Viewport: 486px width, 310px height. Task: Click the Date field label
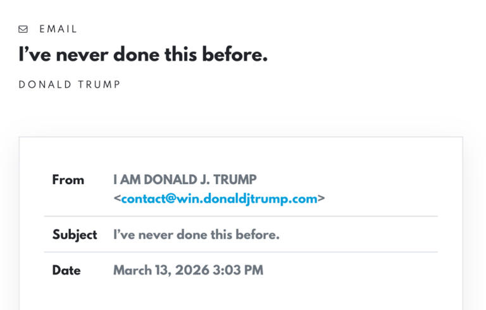pyautogui.click(x=66, y=271)
